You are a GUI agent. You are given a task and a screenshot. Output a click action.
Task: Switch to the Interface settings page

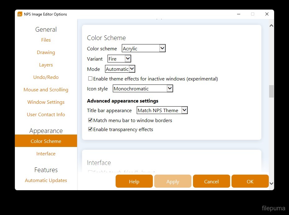[x=46, y=154]
